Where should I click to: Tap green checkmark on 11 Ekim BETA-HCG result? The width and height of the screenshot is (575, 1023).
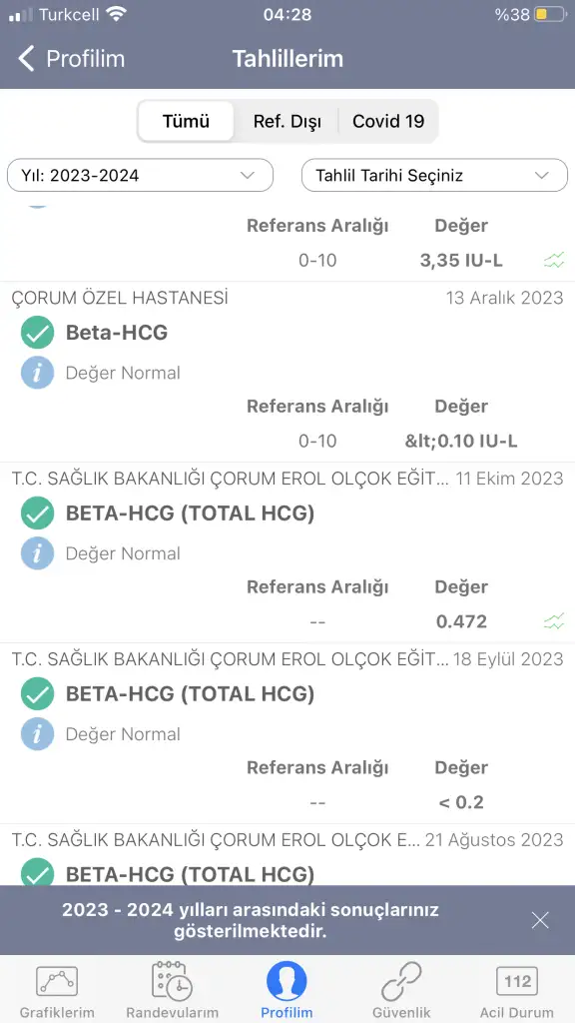coord(37,512)
